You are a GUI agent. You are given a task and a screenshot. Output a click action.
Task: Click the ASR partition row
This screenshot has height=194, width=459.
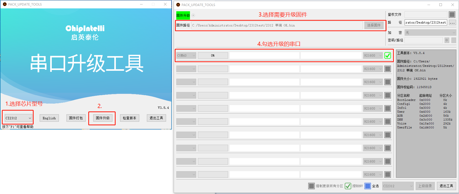424,116
